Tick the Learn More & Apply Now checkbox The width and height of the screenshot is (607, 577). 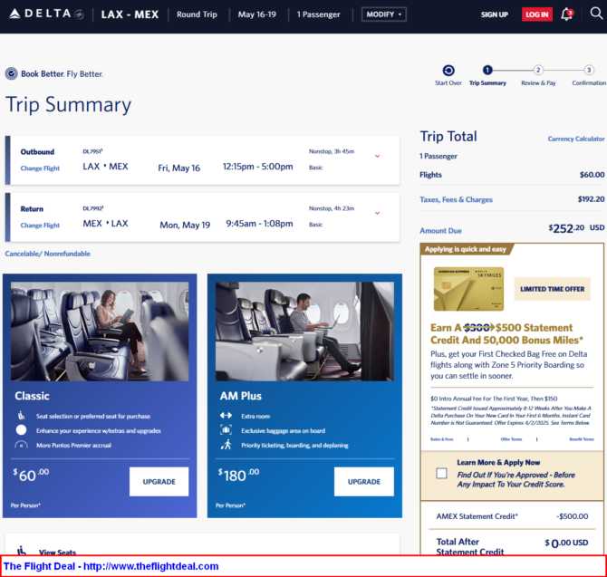[x=441, y=474]
